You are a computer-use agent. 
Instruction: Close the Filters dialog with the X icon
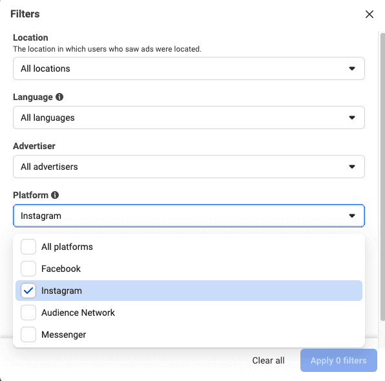(x=369, y=14)
